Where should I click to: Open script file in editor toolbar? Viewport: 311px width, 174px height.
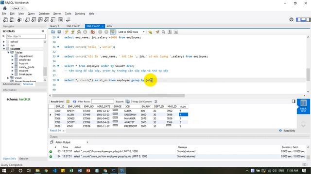click(53, 32)
